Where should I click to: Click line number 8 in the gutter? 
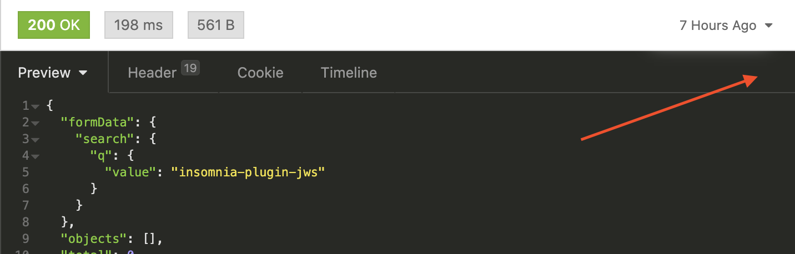click(x=26, y=222)
